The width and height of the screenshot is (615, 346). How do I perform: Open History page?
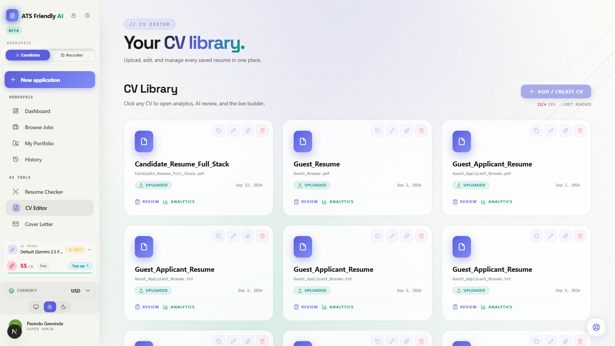click(x=50, y=160)
